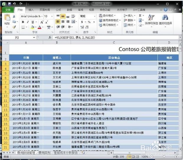Increase font size with large A
This screenshot has height=160, width=183.
tap(42, 22)
